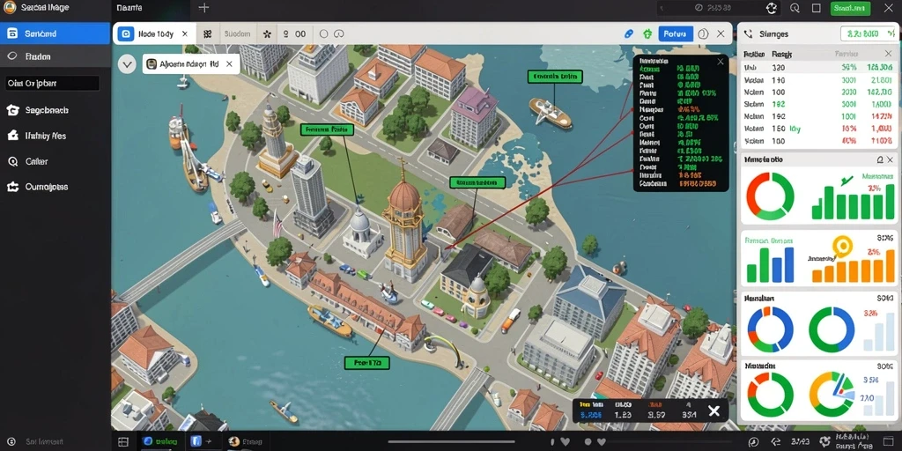Click the phone icon beside Slanges header
Viewport: 902px width, 451px height.
pyautogui.click(x=748, y=34)
